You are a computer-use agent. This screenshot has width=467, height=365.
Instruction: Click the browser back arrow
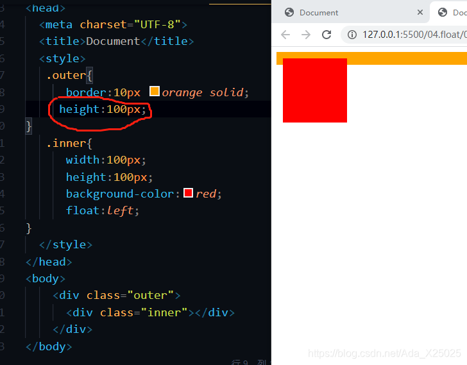pos(285,35)
